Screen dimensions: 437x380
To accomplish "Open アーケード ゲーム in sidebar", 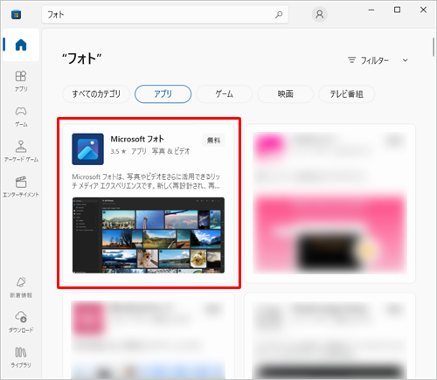I will tap(21, 151).
